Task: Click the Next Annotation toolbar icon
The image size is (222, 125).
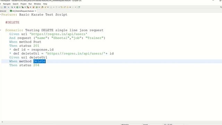Action: click(x=51, y=7)
